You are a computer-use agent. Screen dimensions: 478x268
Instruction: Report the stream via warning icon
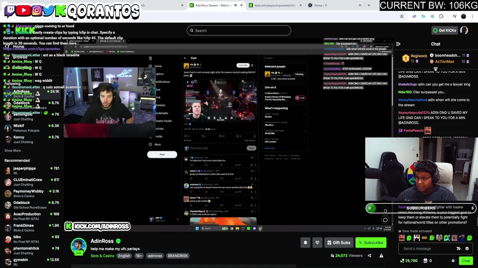(x=381, y=256)
